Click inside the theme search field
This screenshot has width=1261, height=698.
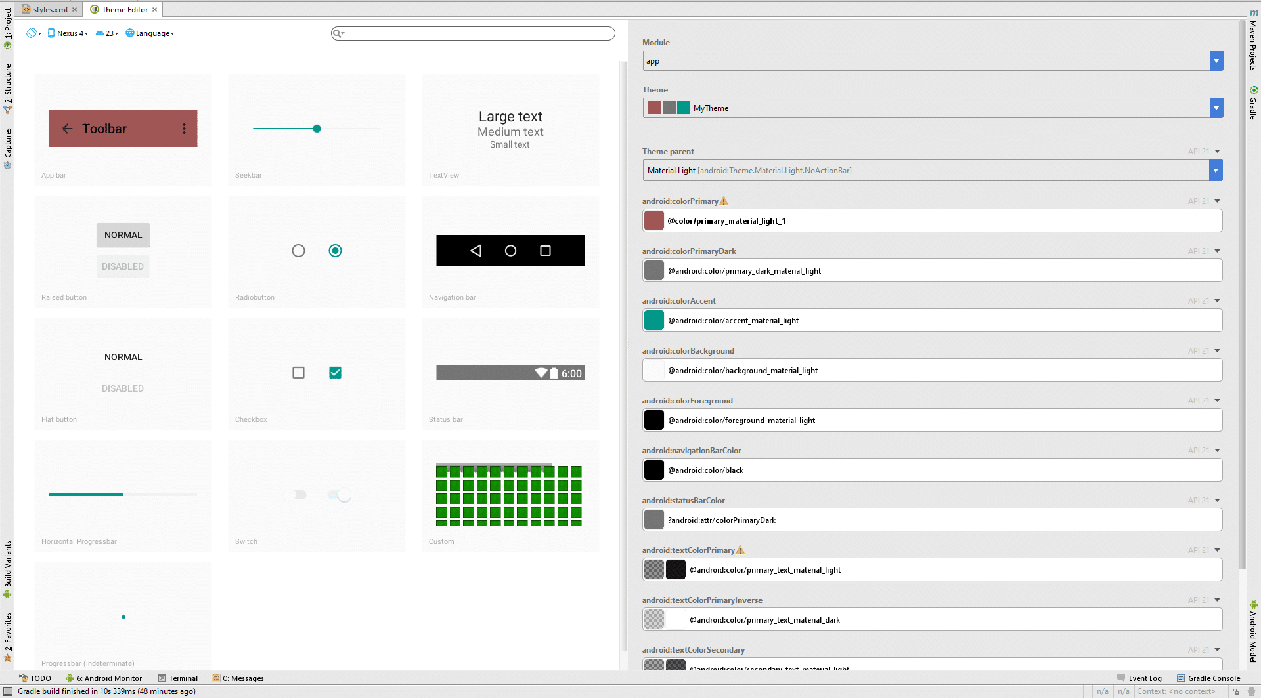point(472,33)
